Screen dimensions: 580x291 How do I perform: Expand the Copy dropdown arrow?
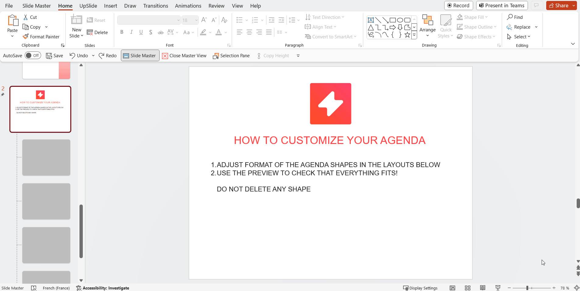46,27
